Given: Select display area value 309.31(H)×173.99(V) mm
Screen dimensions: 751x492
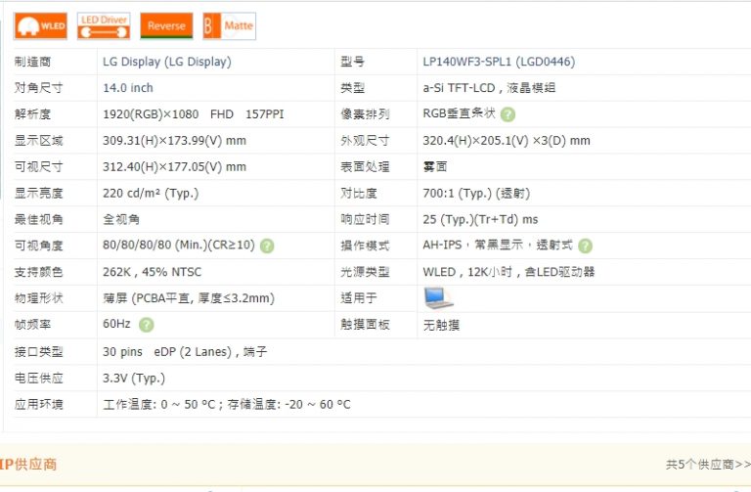Looking at the screenshot, I should tap(174, 141).
